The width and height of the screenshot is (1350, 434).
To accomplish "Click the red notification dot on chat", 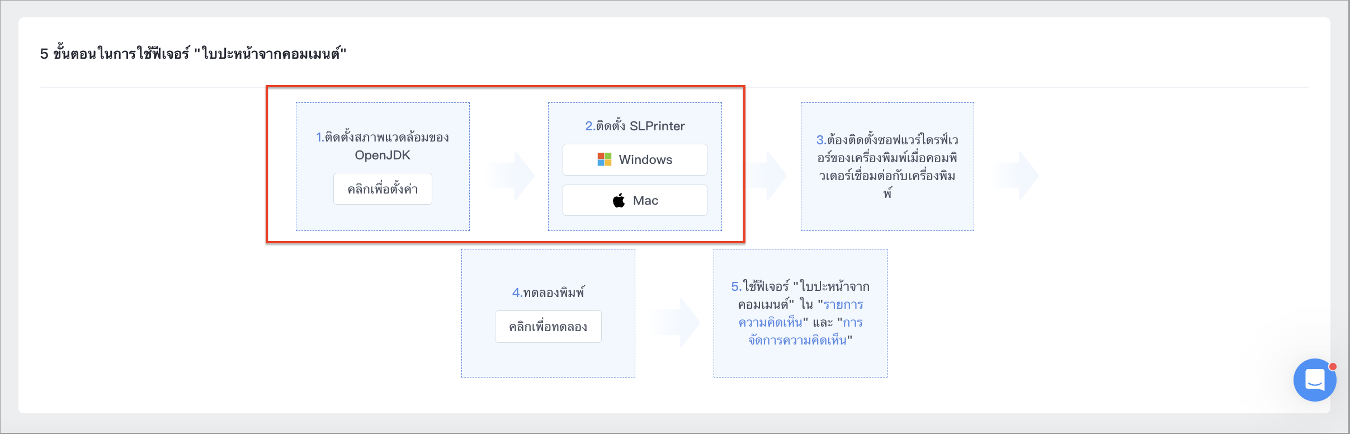I will (x=1333, y=367).
